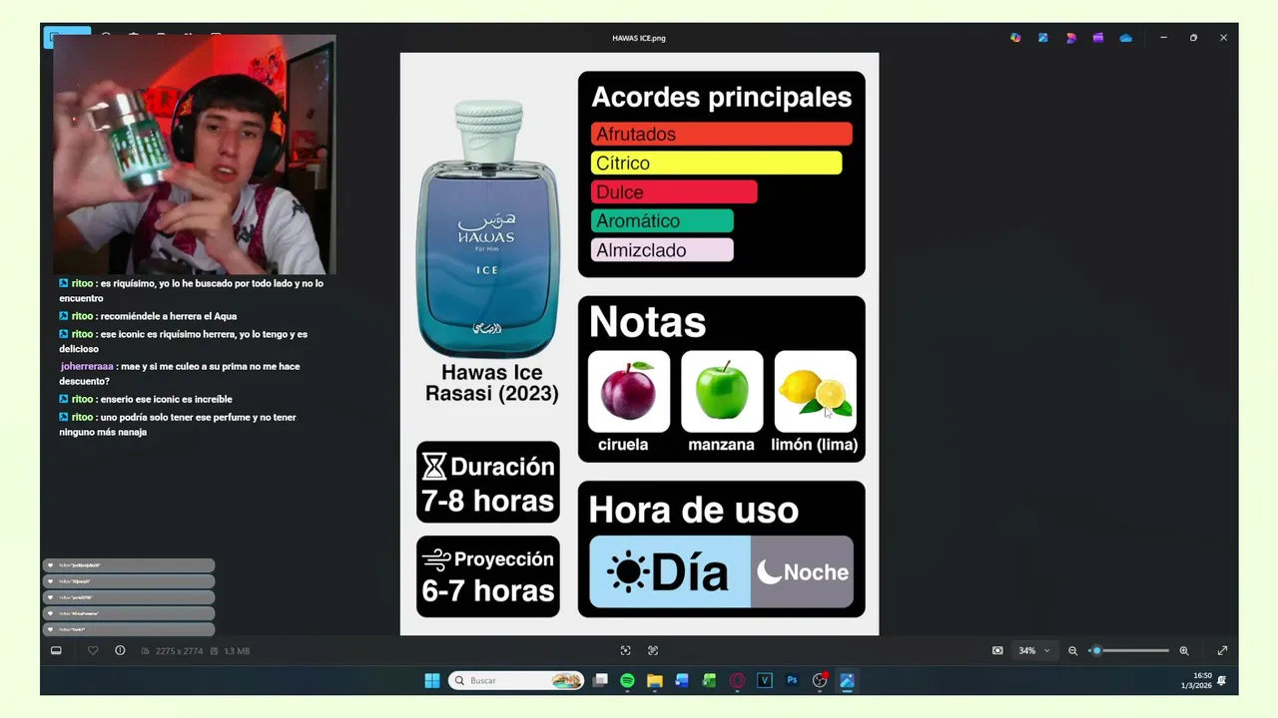The image size is (1278, 718).
Task: Click the purple Clipchamp icon in title bar
Action: click(1098, 38)
